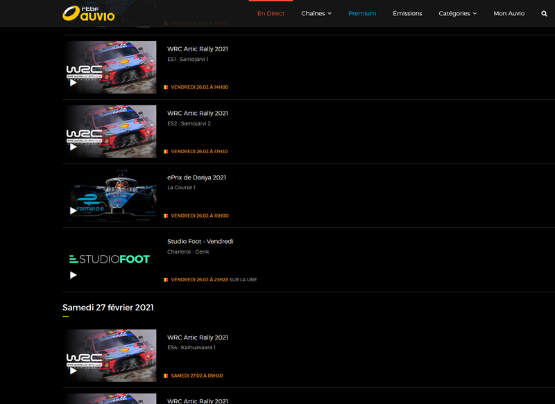Select the Formula-E ePrix thumbnail

(x=110, y=195)
